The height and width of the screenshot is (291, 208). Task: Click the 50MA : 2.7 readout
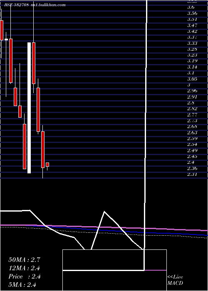(24, 260)
